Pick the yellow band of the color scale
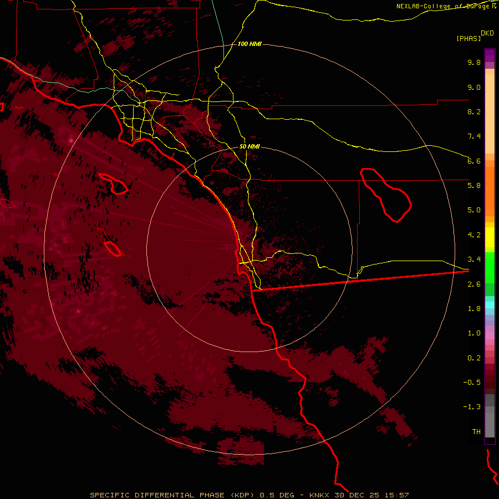 pos(490,237)
